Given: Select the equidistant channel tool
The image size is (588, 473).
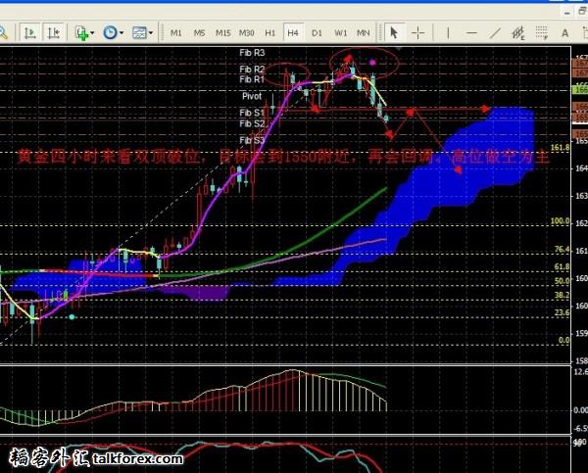Looking at the screenshot, I should pos(518,33).
